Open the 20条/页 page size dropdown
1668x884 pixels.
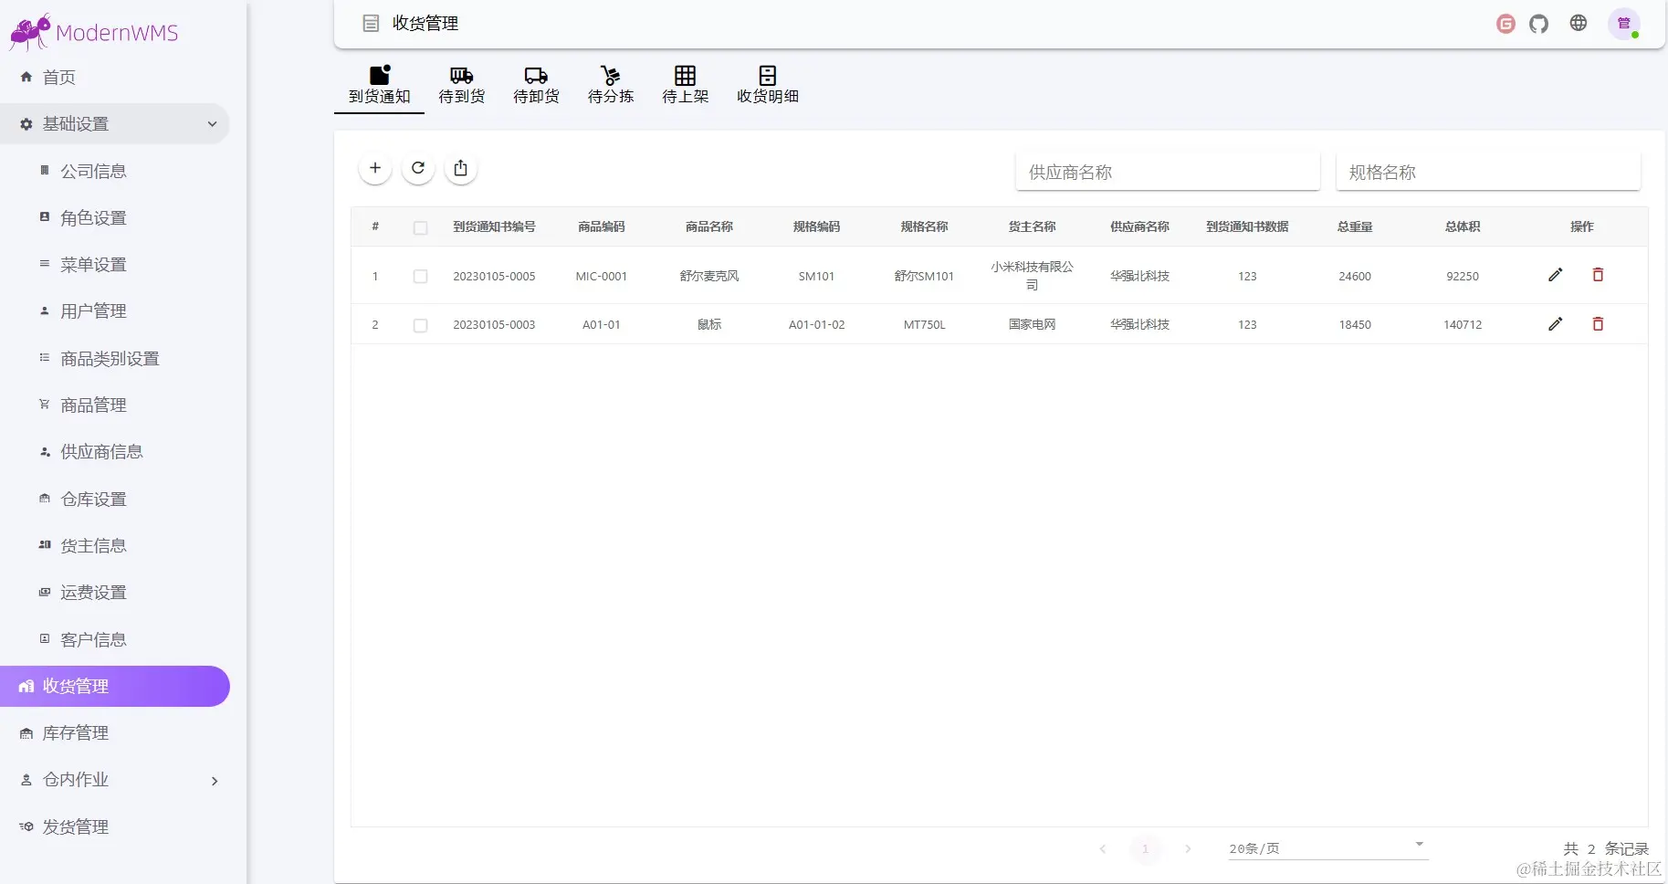coord(1328,847)
